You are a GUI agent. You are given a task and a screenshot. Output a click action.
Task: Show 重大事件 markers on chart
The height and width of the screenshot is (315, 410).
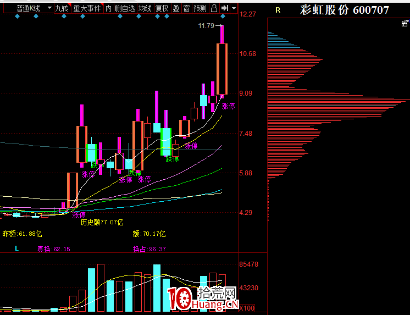coord(87,8)
